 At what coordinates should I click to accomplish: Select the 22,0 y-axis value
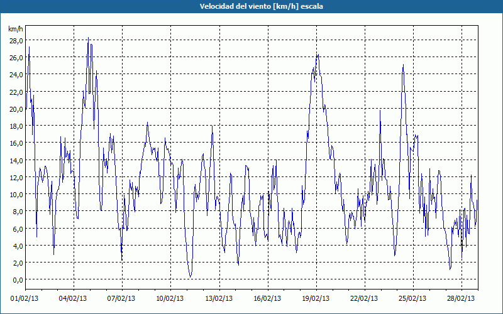coord(16,92)
